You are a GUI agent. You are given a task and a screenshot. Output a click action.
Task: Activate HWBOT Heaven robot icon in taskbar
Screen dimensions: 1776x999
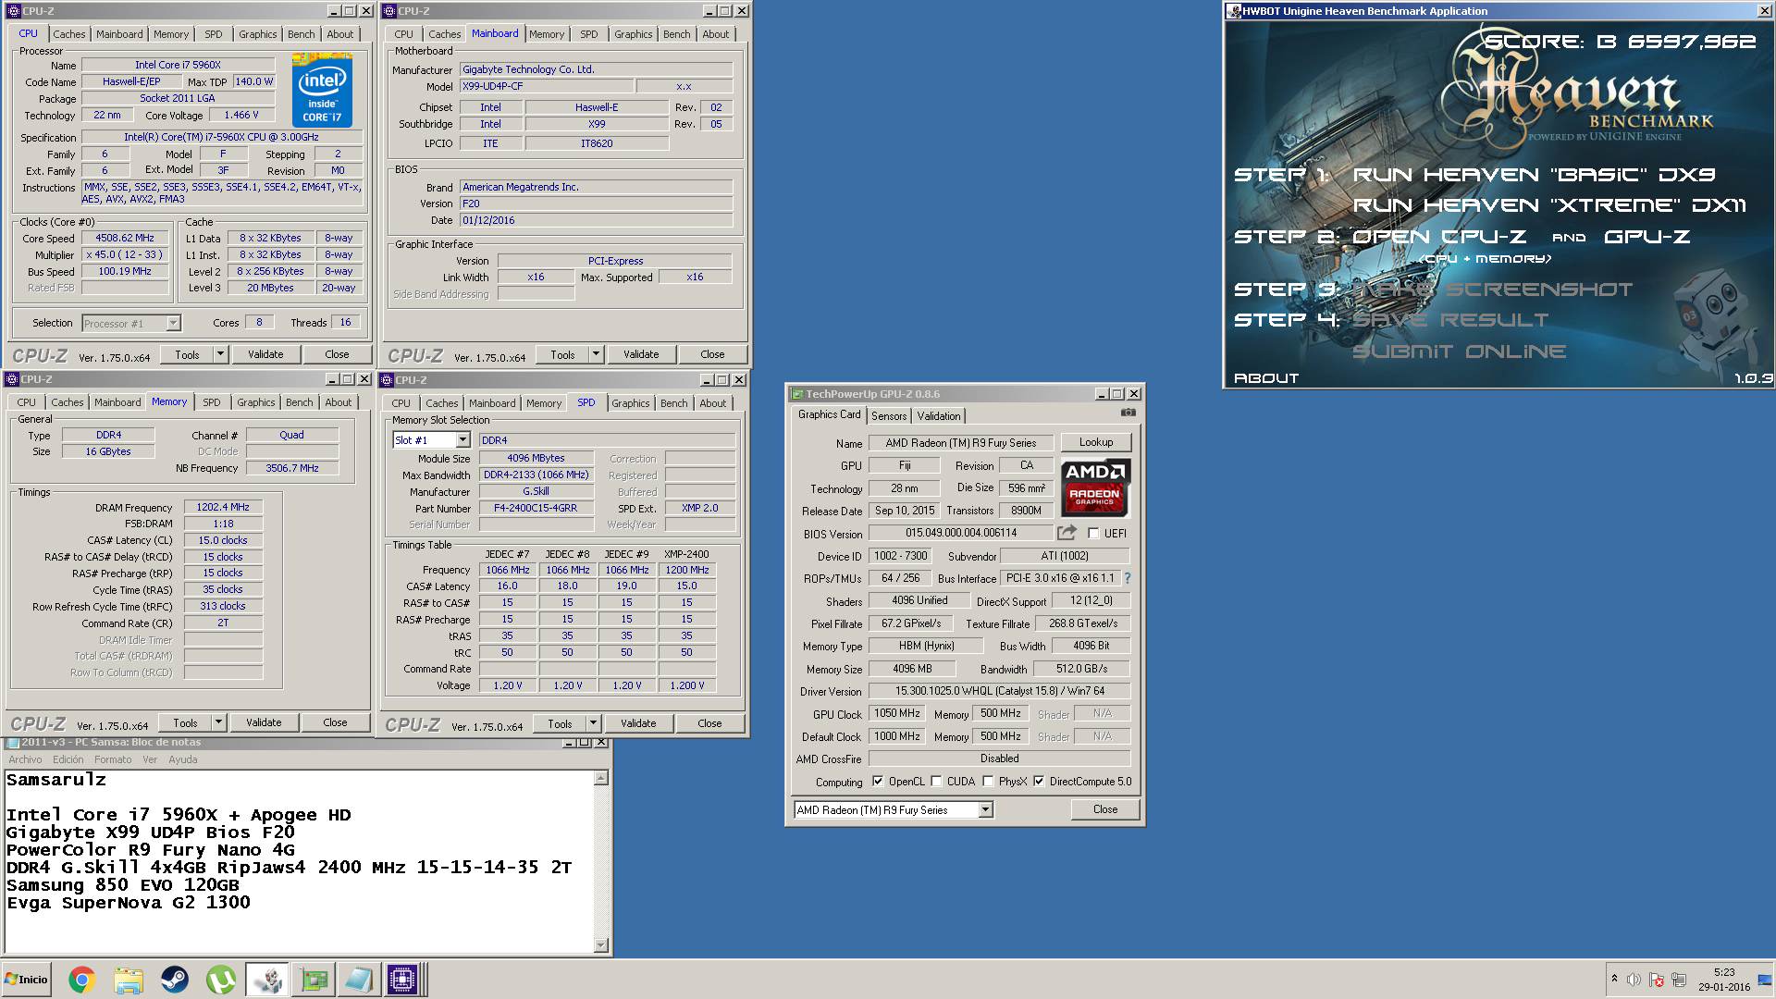pyautogui.click(x=266, y=980)
